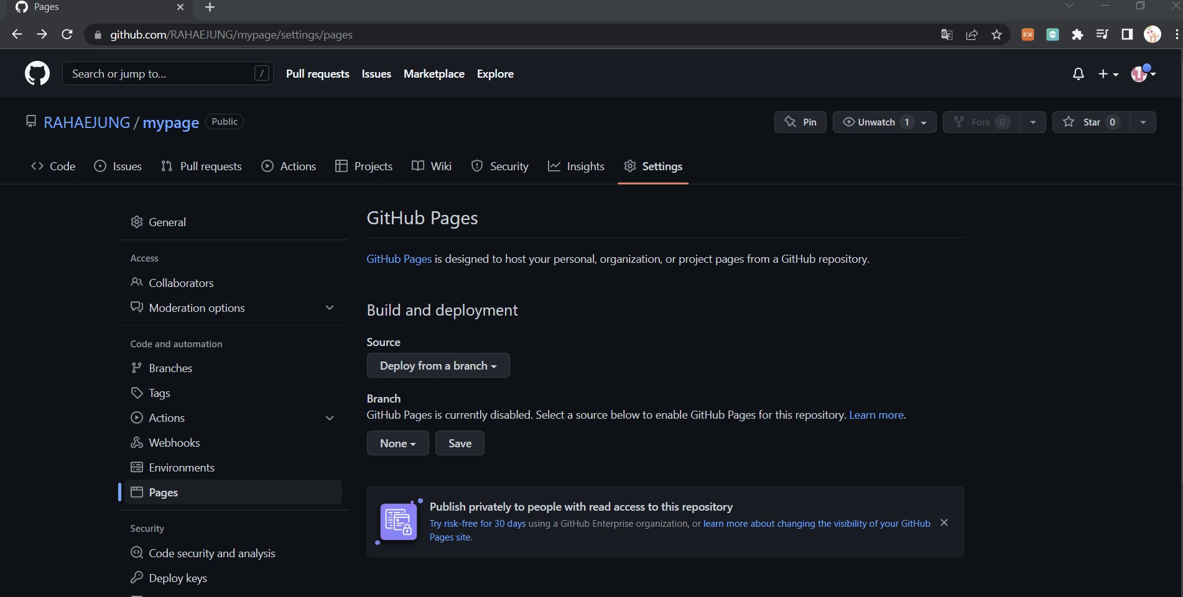Click the browser back arrow
This screenshot has height=597, width=1183.
17,35
